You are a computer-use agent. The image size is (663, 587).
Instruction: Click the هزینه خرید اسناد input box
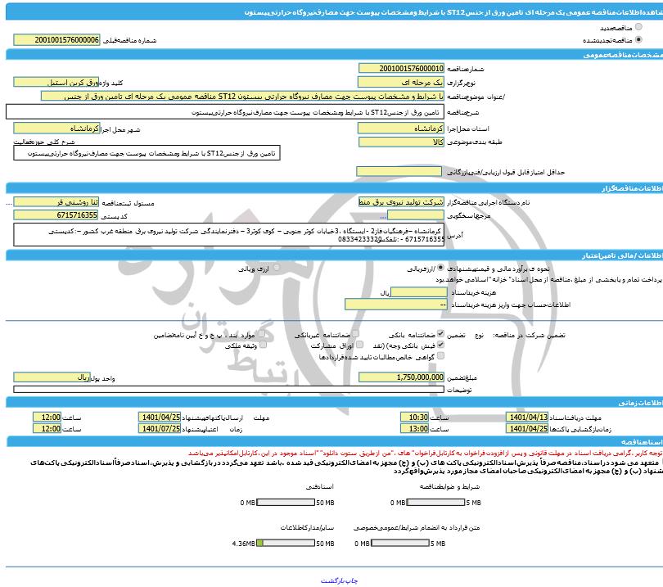[x=417, y=291]
